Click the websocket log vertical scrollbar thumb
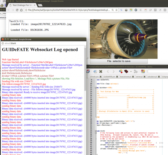 click(85, 69)
